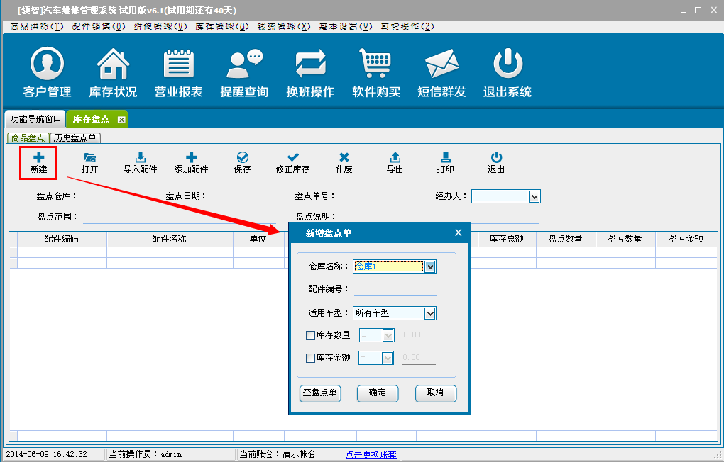Viewport: 724px width, 462px height.
Task: Open 软件购买 shopping cart icon
Action: [x=376, y=65]
